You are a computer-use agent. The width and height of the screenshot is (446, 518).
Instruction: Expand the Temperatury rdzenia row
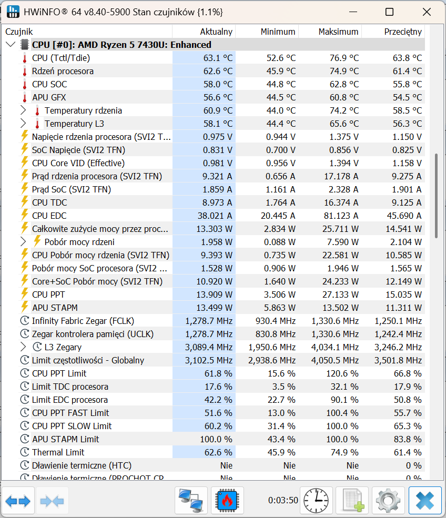(x=23, y=110)
